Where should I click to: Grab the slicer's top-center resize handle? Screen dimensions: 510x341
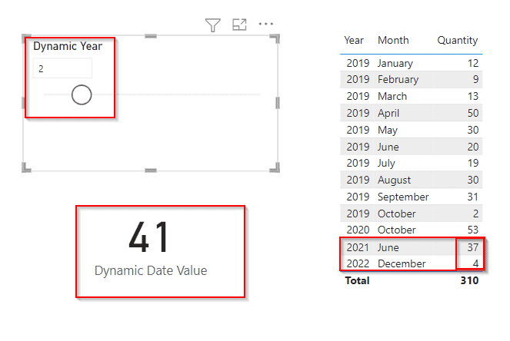tap(151, 36)
